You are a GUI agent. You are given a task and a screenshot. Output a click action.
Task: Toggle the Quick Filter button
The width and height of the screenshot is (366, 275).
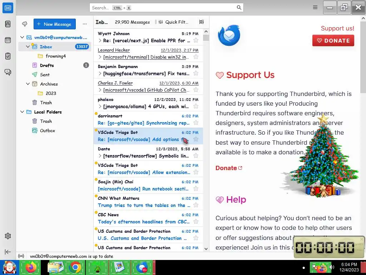[x=173, y=22]
